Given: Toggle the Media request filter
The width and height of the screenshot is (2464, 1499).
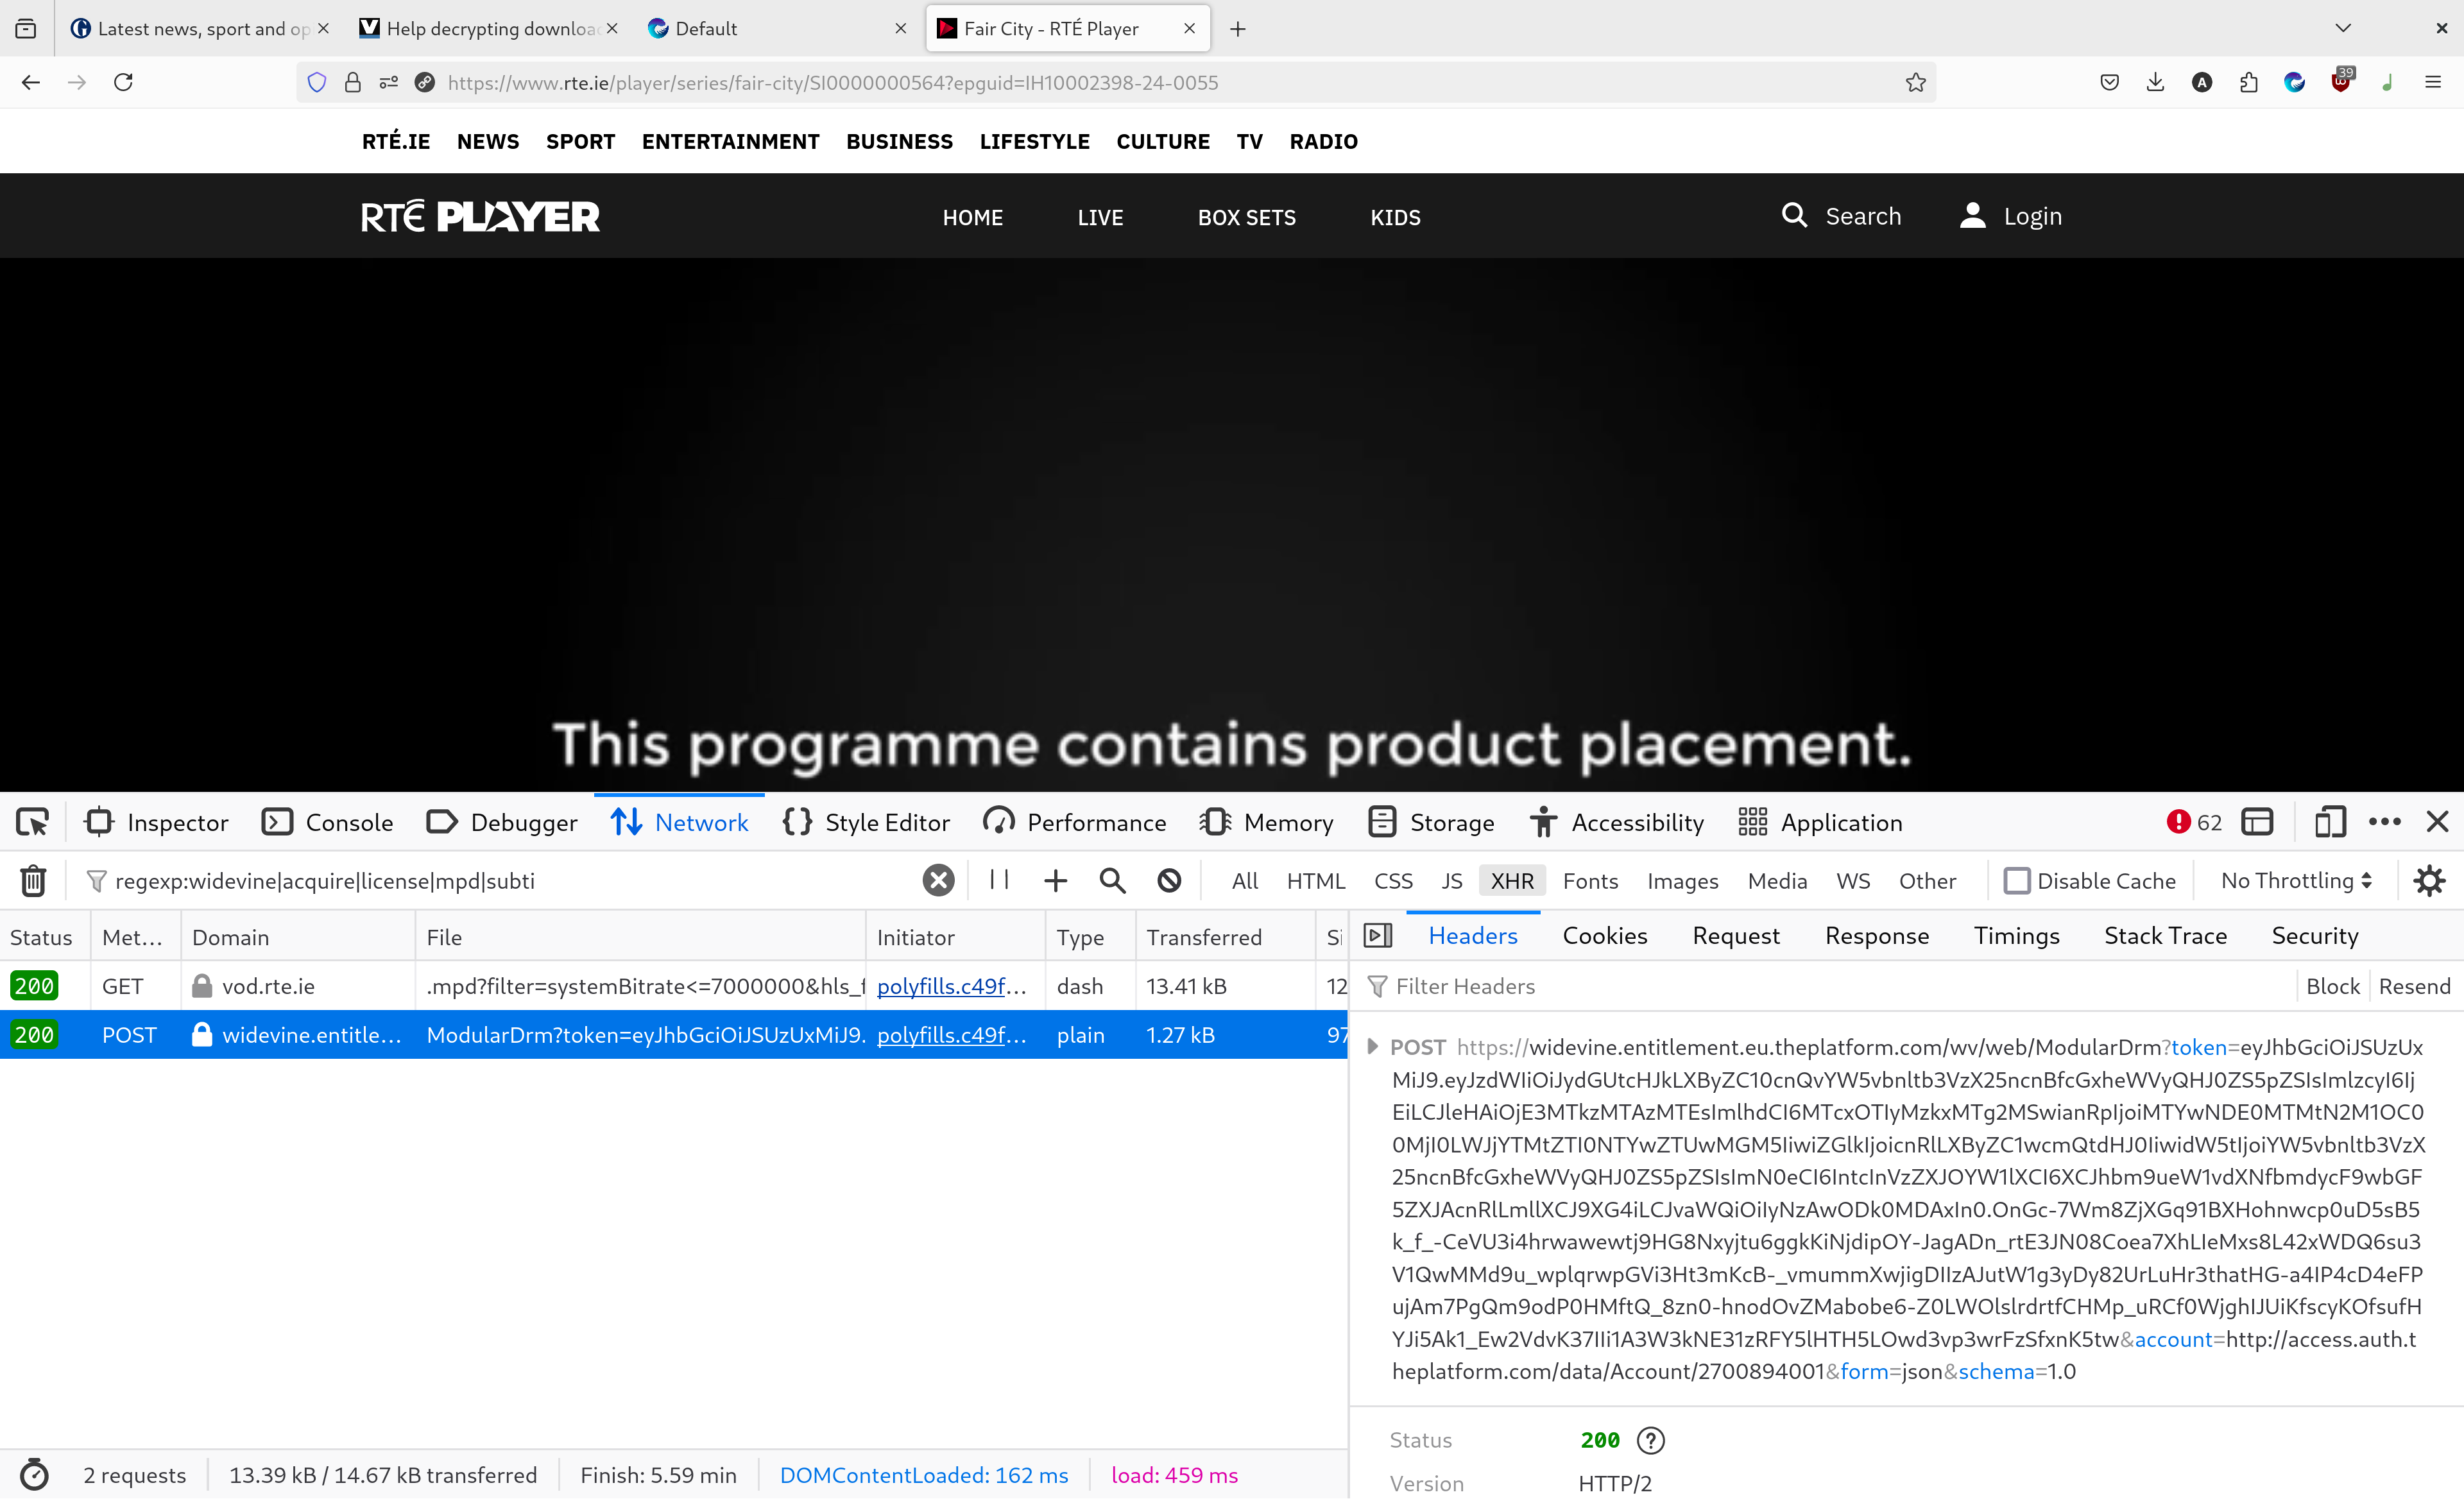Looking at the screenshot, I should [x=1777, y=881].
